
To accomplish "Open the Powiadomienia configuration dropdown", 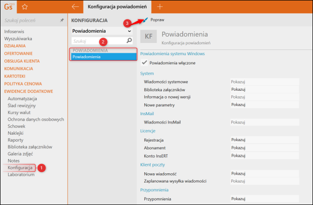I will [x=102, y=31].
